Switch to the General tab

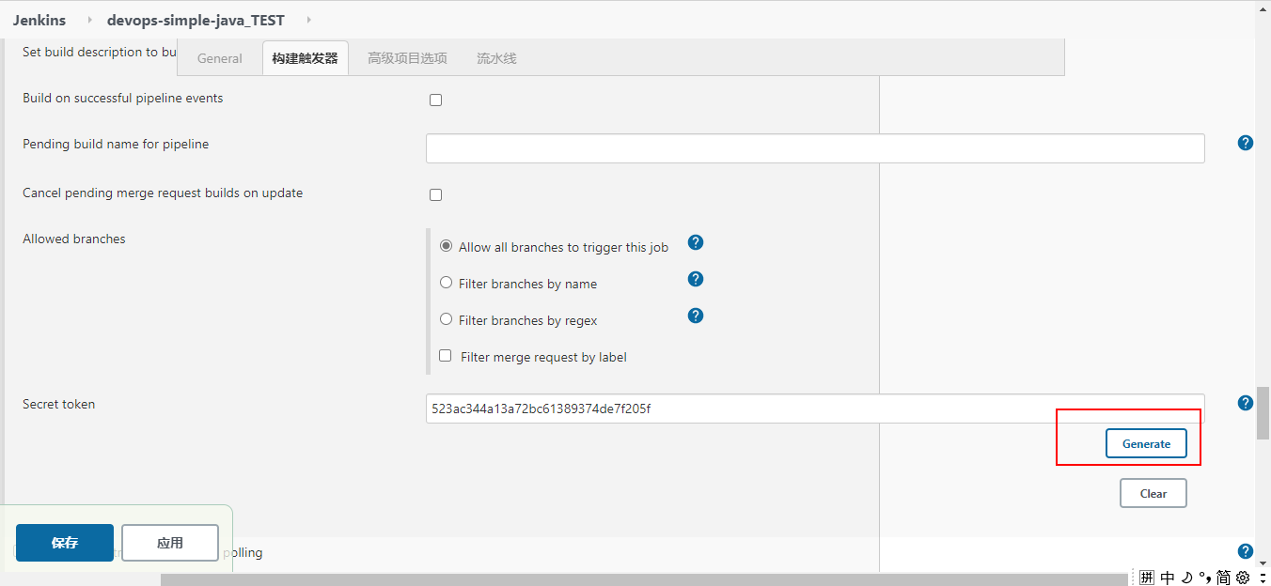(220, 58)
